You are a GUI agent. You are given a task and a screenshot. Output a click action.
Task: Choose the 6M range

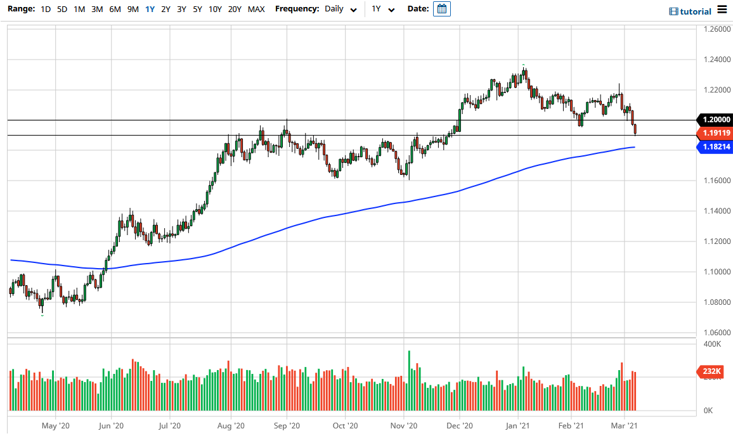pos(115,10)
